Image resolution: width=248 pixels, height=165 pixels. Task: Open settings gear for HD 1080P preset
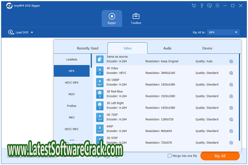click(231, 85)
